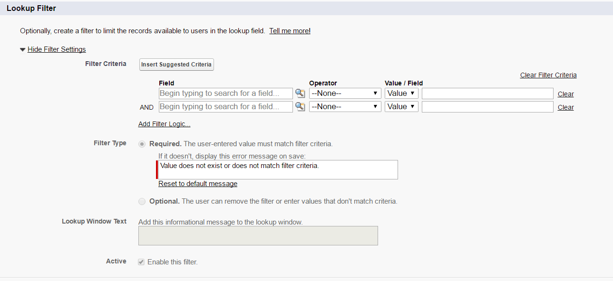Open the second Field lookup magnifier icon
613x281 pixels.
(x=300, y=106)
